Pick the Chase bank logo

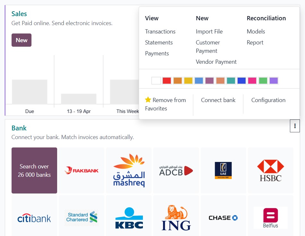[223, 218]
